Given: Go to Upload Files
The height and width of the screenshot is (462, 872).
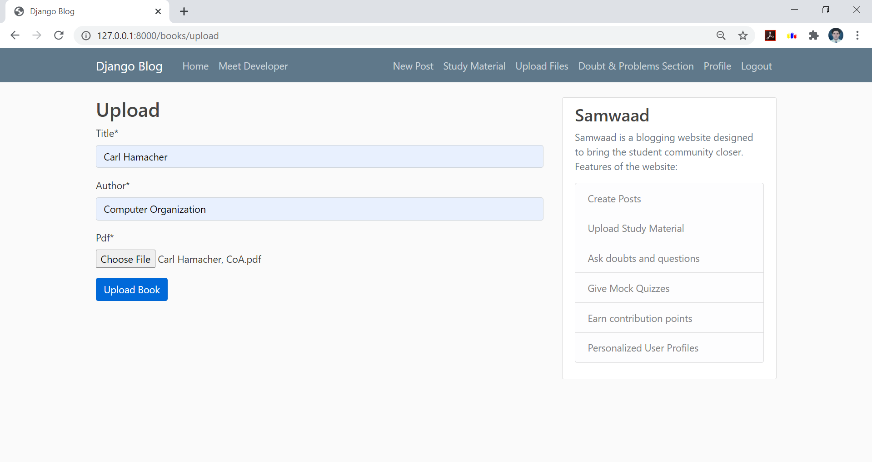Looking at the screenshot, I should pyautogui.click(x=542, y=66).
